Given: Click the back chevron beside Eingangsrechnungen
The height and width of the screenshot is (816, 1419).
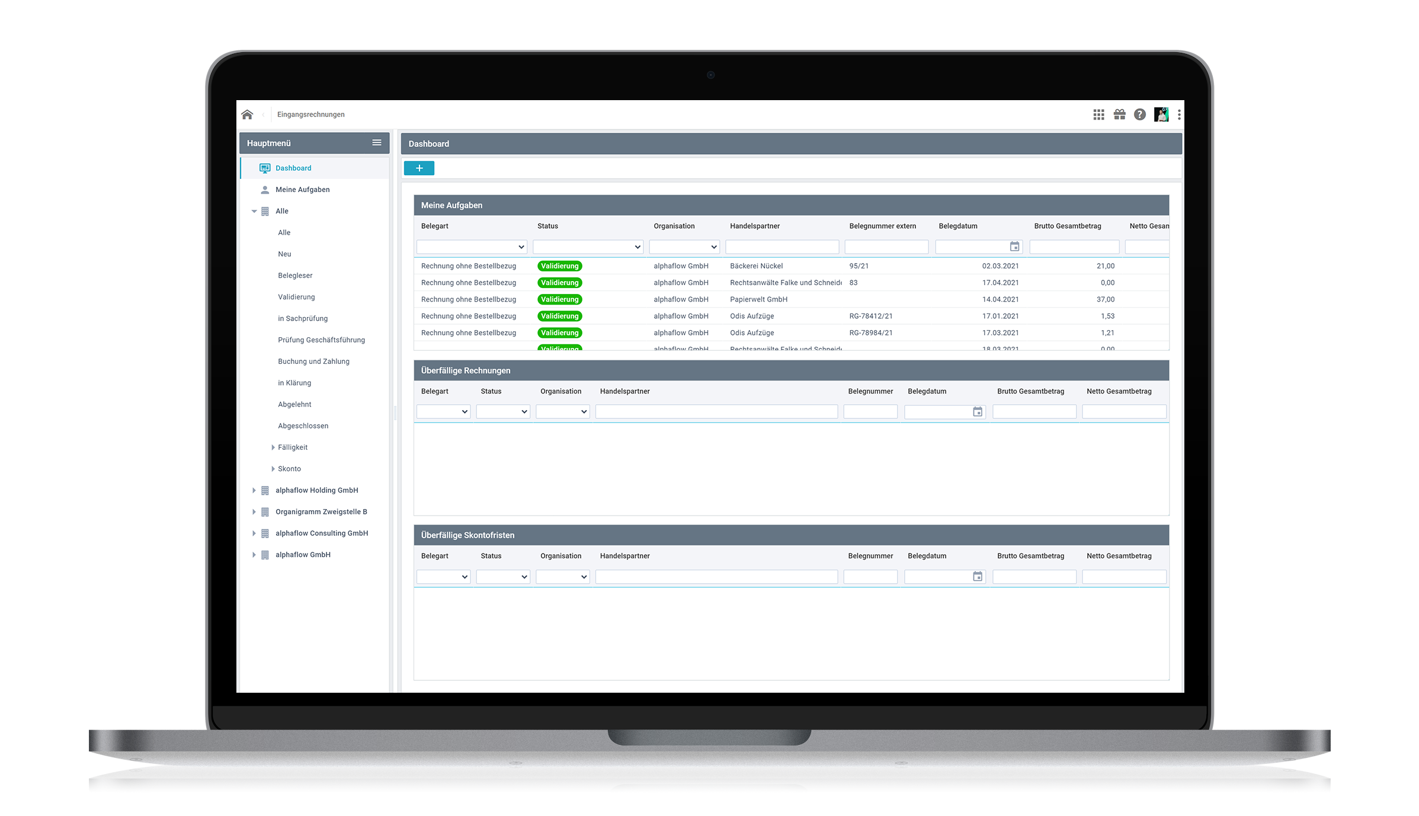Looking at the screenshot, I should tap(263, 114).
